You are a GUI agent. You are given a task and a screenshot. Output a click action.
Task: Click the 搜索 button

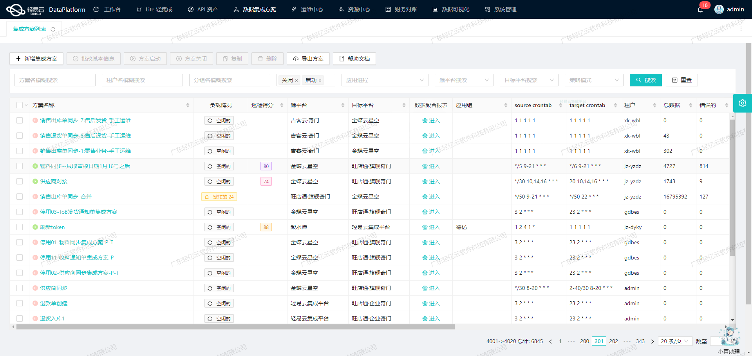[x=646, y=80]
